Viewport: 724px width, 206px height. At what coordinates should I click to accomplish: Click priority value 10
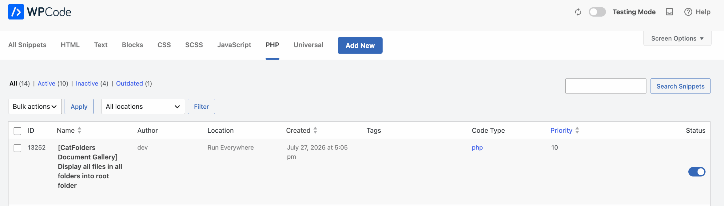pos(554,148)
